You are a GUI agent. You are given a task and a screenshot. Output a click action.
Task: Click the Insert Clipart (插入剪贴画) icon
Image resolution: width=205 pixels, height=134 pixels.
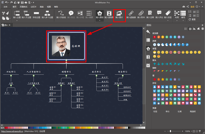109,13
